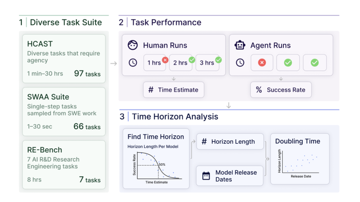
Task: Click '7 AI R&D Research Engineering tasks' text
Action: [x=53, y=163]
